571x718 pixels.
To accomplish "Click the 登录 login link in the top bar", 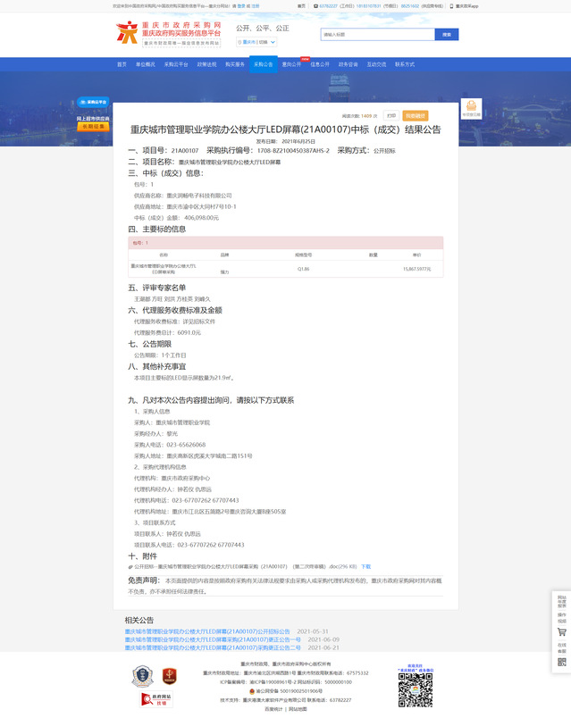I will click(x=241, y=6).
